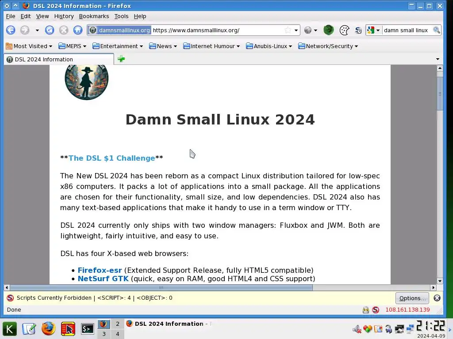Click in the URL address field
The image size is (453, 339).
pyautogui.click(x=218, y=30)
